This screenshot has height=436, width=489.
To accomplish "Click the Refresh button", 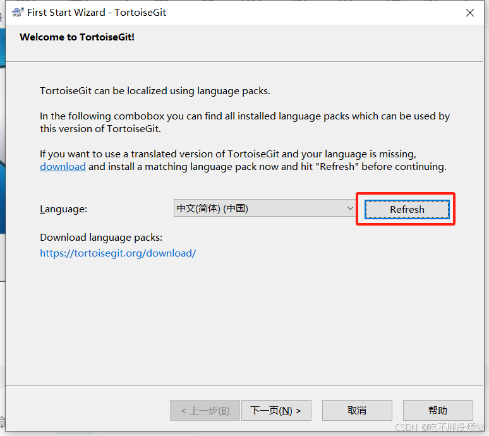I will (407, 209).
